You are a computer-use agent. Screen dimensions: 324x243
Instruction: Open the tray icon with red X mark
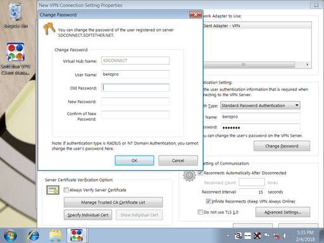(257, 236)
